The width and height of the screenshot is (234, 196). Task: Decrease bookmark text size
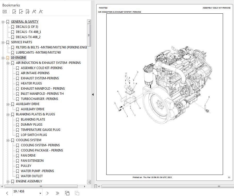pos(41,12)
